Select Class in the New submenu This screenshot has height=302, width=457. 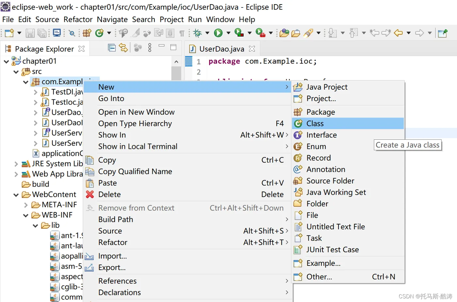[348, 123]
